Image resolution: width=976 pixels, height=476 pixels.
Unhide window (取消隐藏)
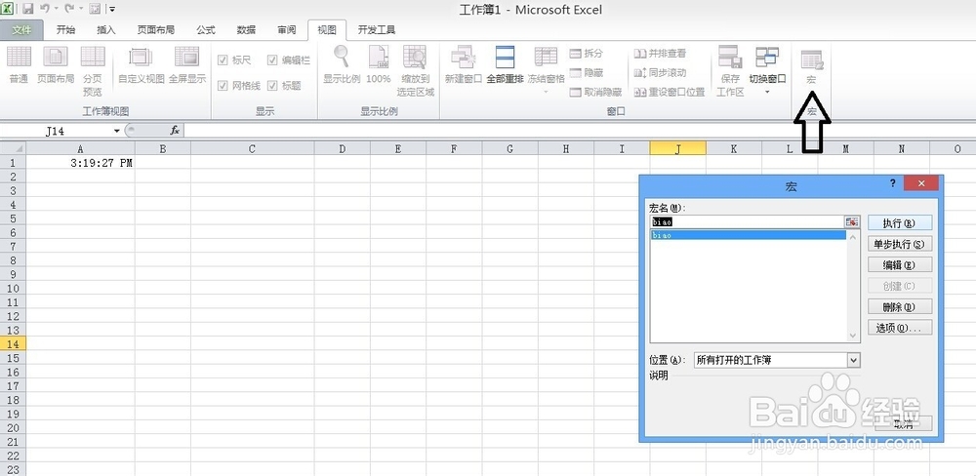(595, 92)
